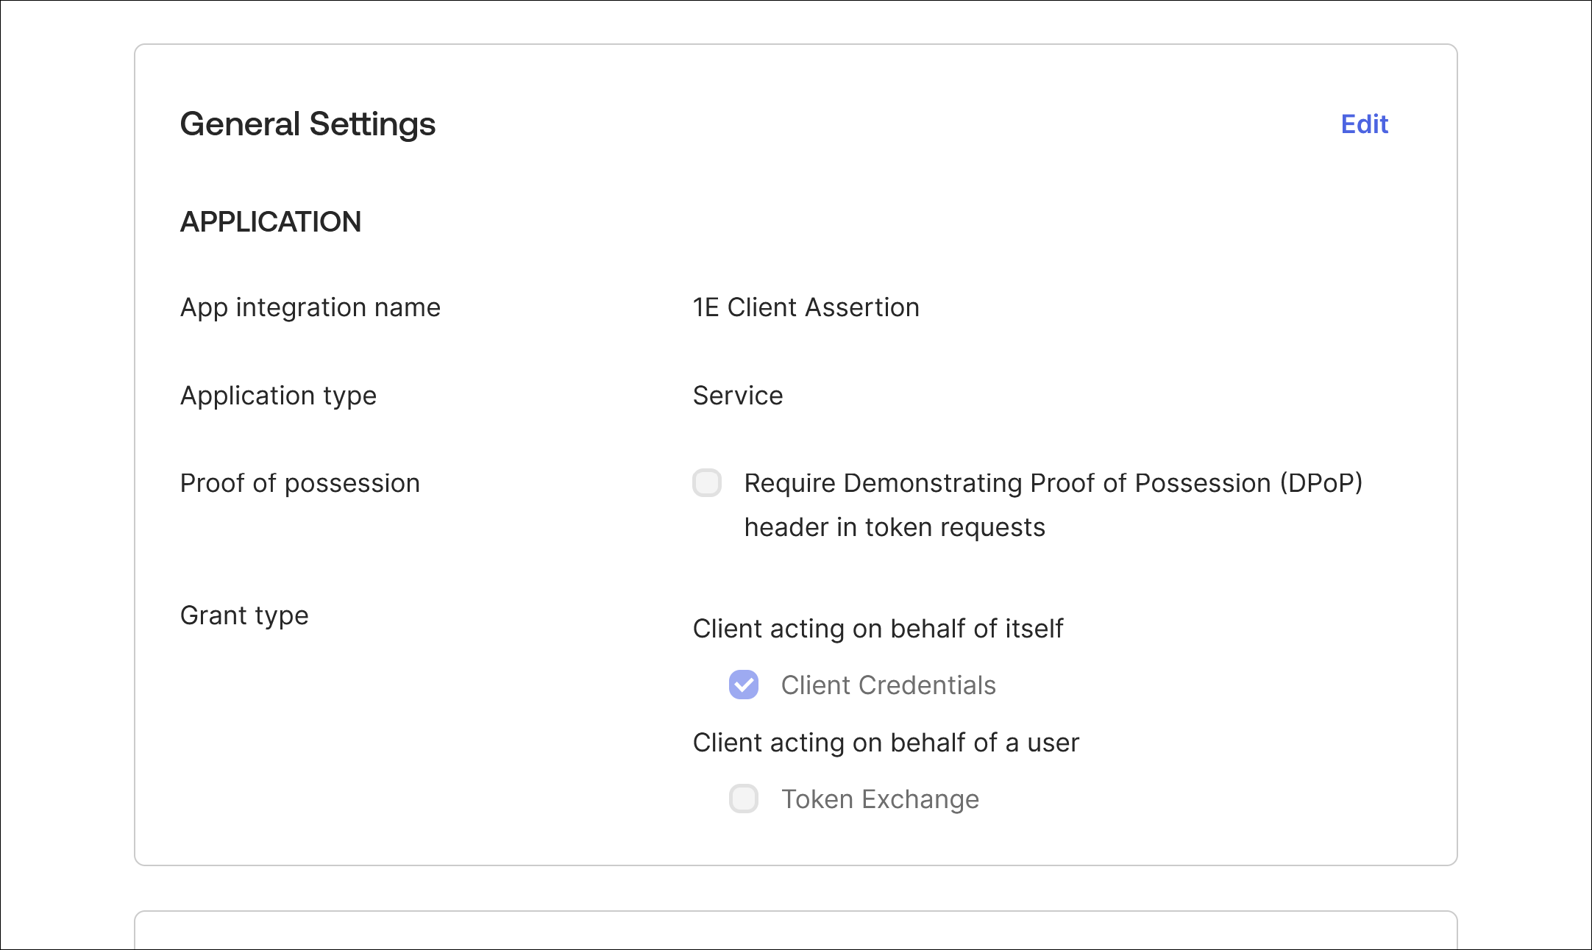Click the App integration name label
Screen dimensions: 1592x950
point(310,307)
